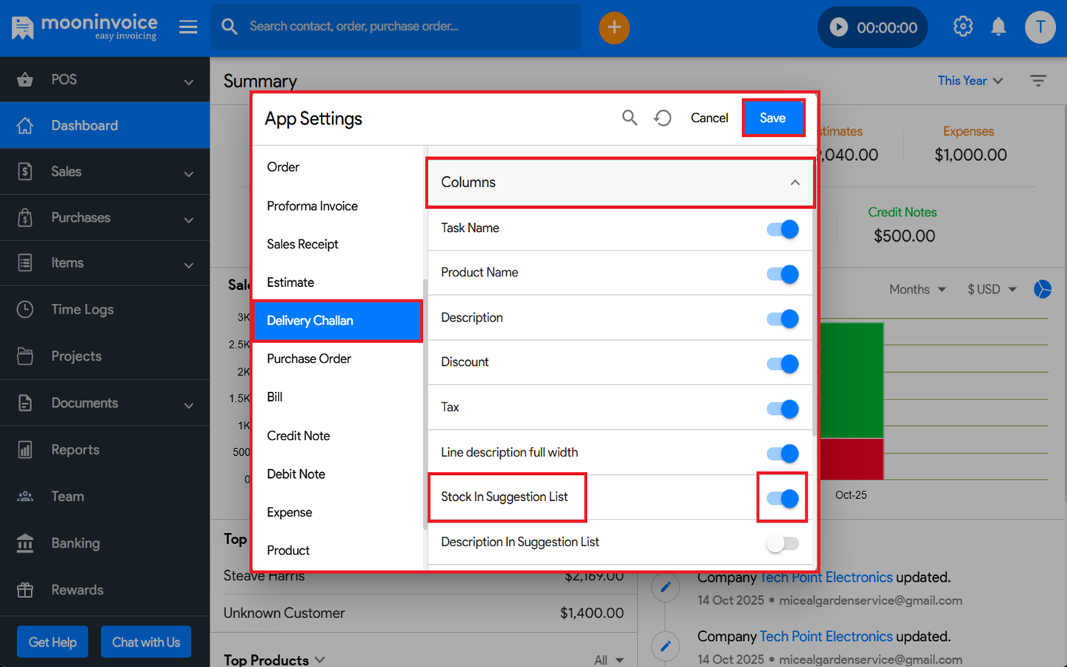Screen dimensions: 1067x667
Task: Open the notifications bell
Action: 999,27
